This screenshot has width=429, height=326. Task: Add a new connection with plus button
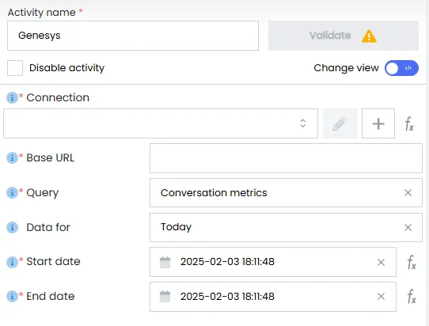[378, 123]
